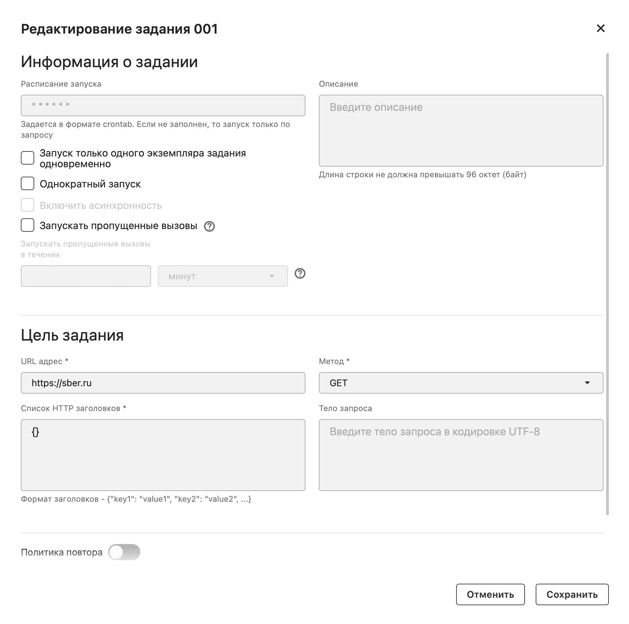
Task: Click help icon next to missed calls checkbox
Action: point(209,226)
